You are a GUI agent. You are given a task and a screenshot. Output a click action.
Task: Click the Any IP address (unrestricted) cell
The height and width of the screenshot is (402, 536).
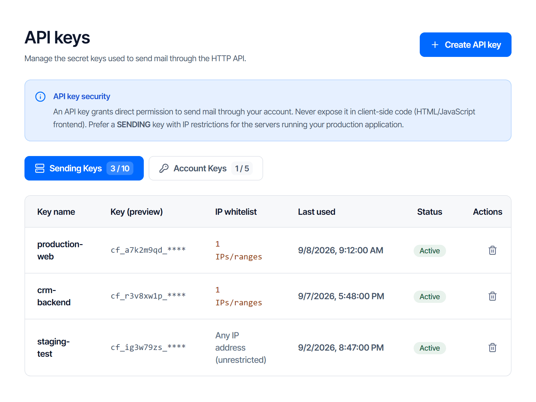241,348
